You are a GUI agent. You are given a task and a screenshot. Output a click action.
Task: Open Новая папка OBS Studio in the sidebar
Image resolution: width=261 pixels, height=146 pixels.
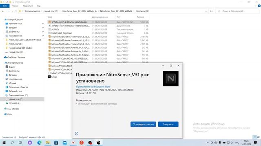click(20, 48)
